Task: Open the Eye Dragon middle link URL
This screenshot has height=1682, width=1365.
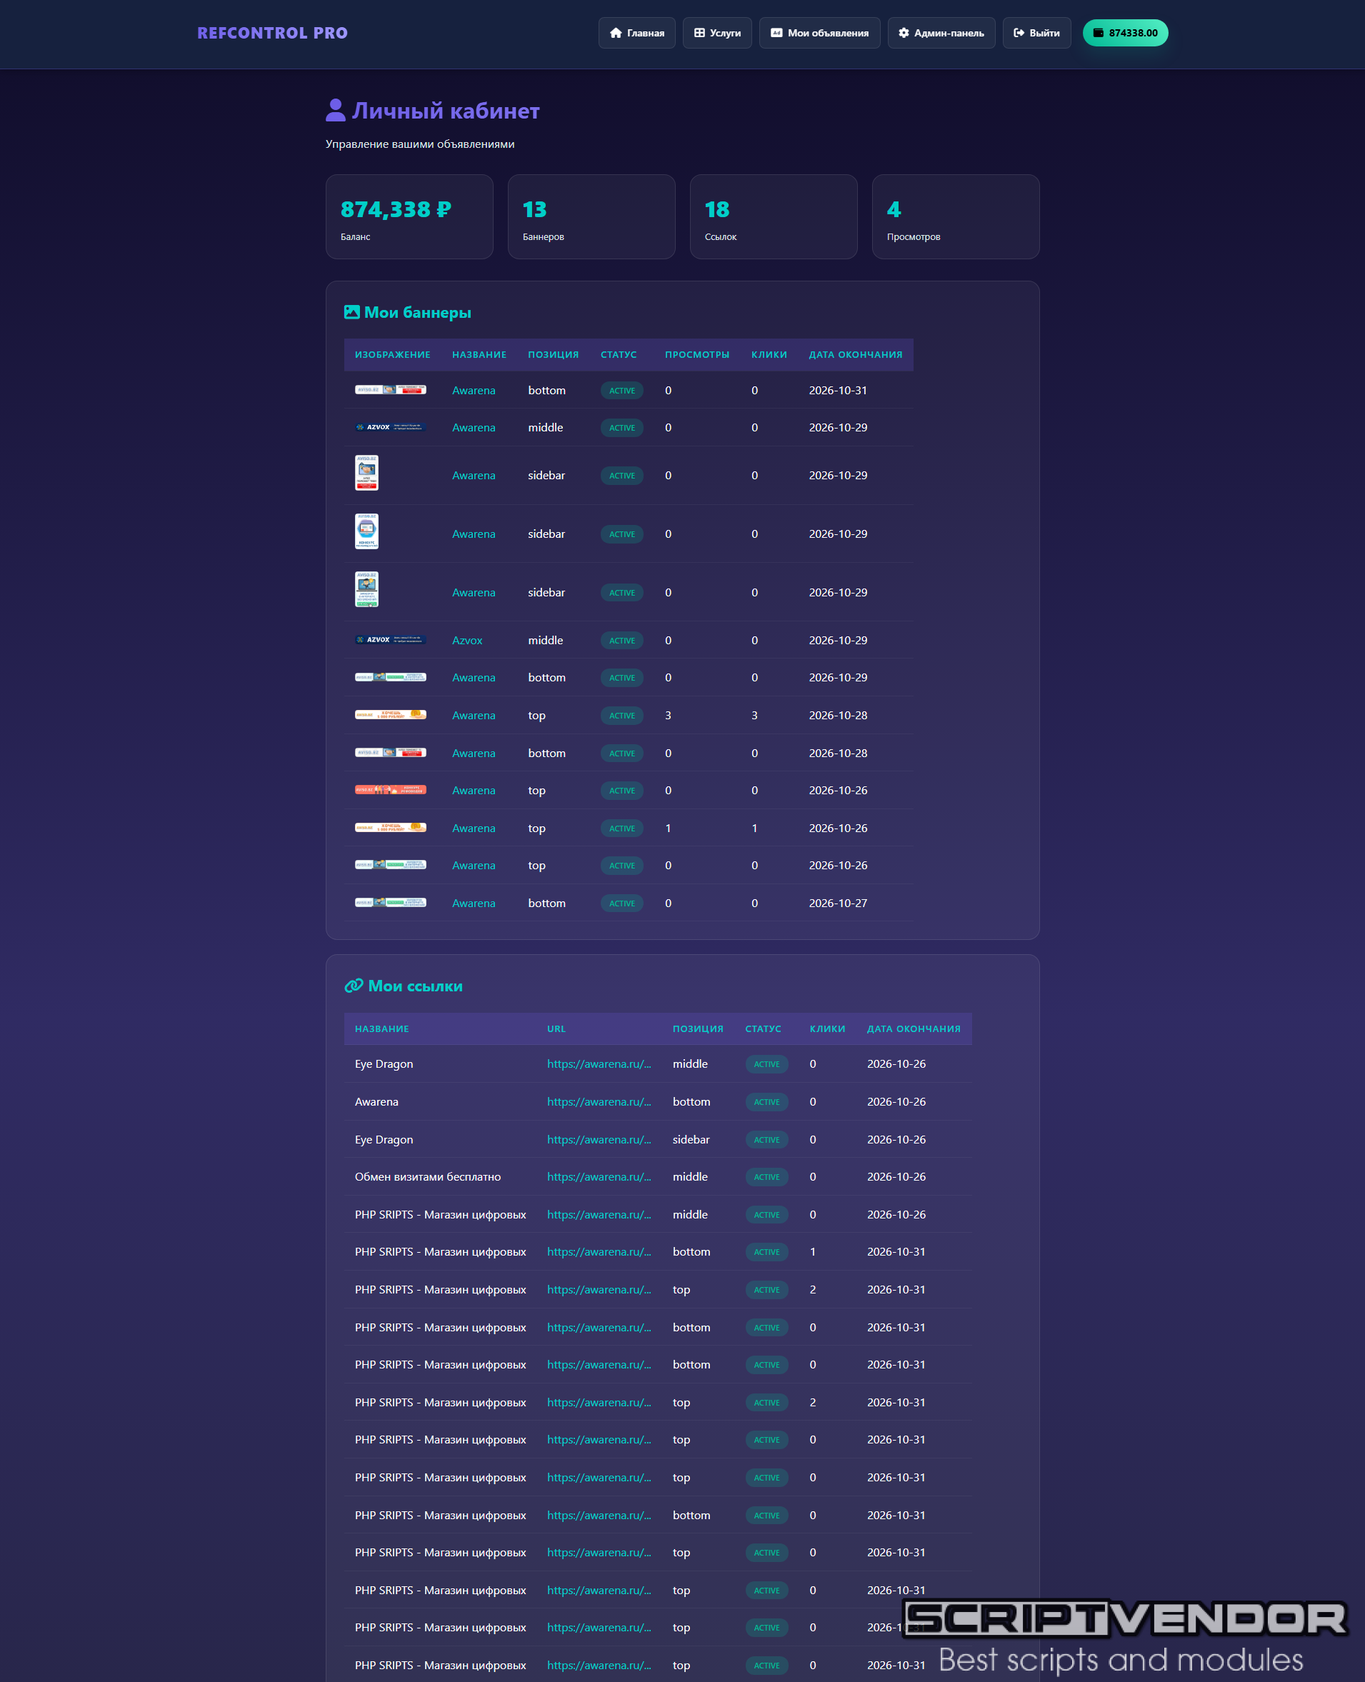Action: [599, 1064]
